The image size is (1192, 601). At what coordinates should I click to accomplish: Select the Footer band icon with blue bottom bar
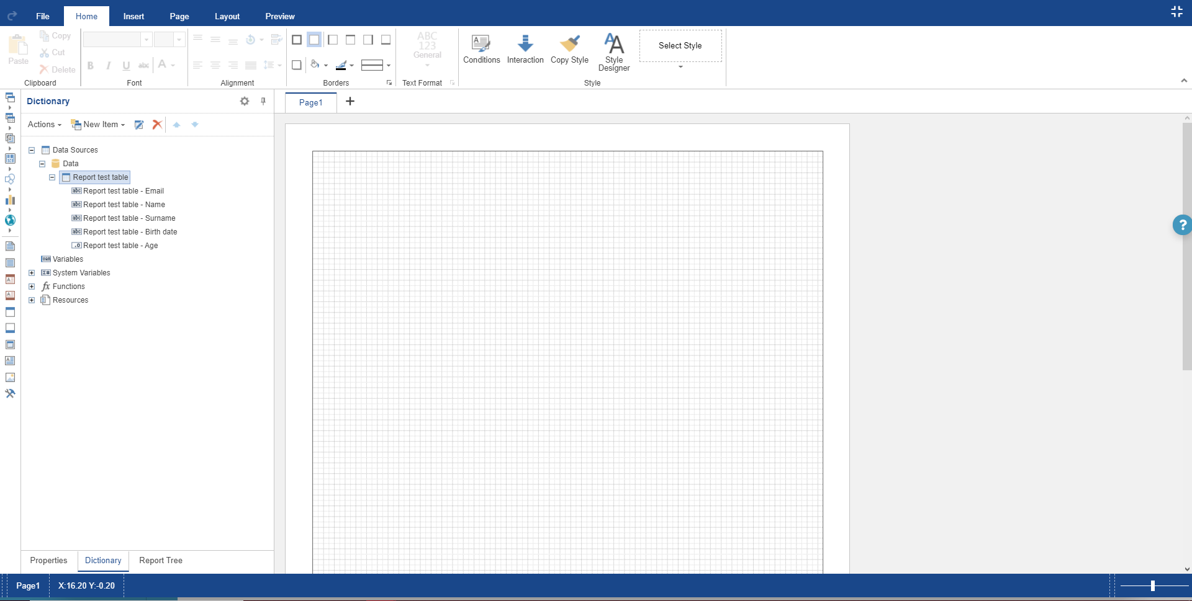click(x=10, y=328)
